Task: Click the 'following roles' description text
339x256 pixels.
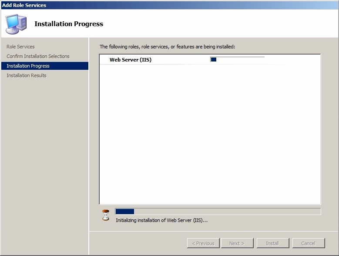Action: click(167, 47)
